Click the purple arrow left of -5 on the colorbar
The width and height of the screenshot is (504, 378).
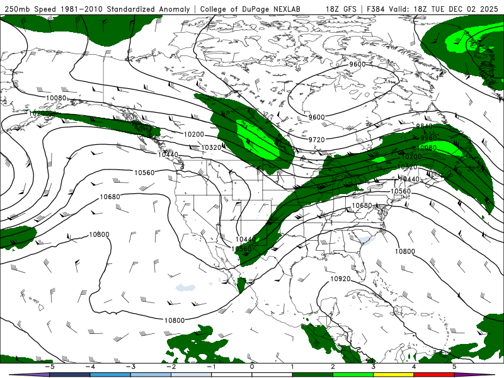(x=29, y=375)
